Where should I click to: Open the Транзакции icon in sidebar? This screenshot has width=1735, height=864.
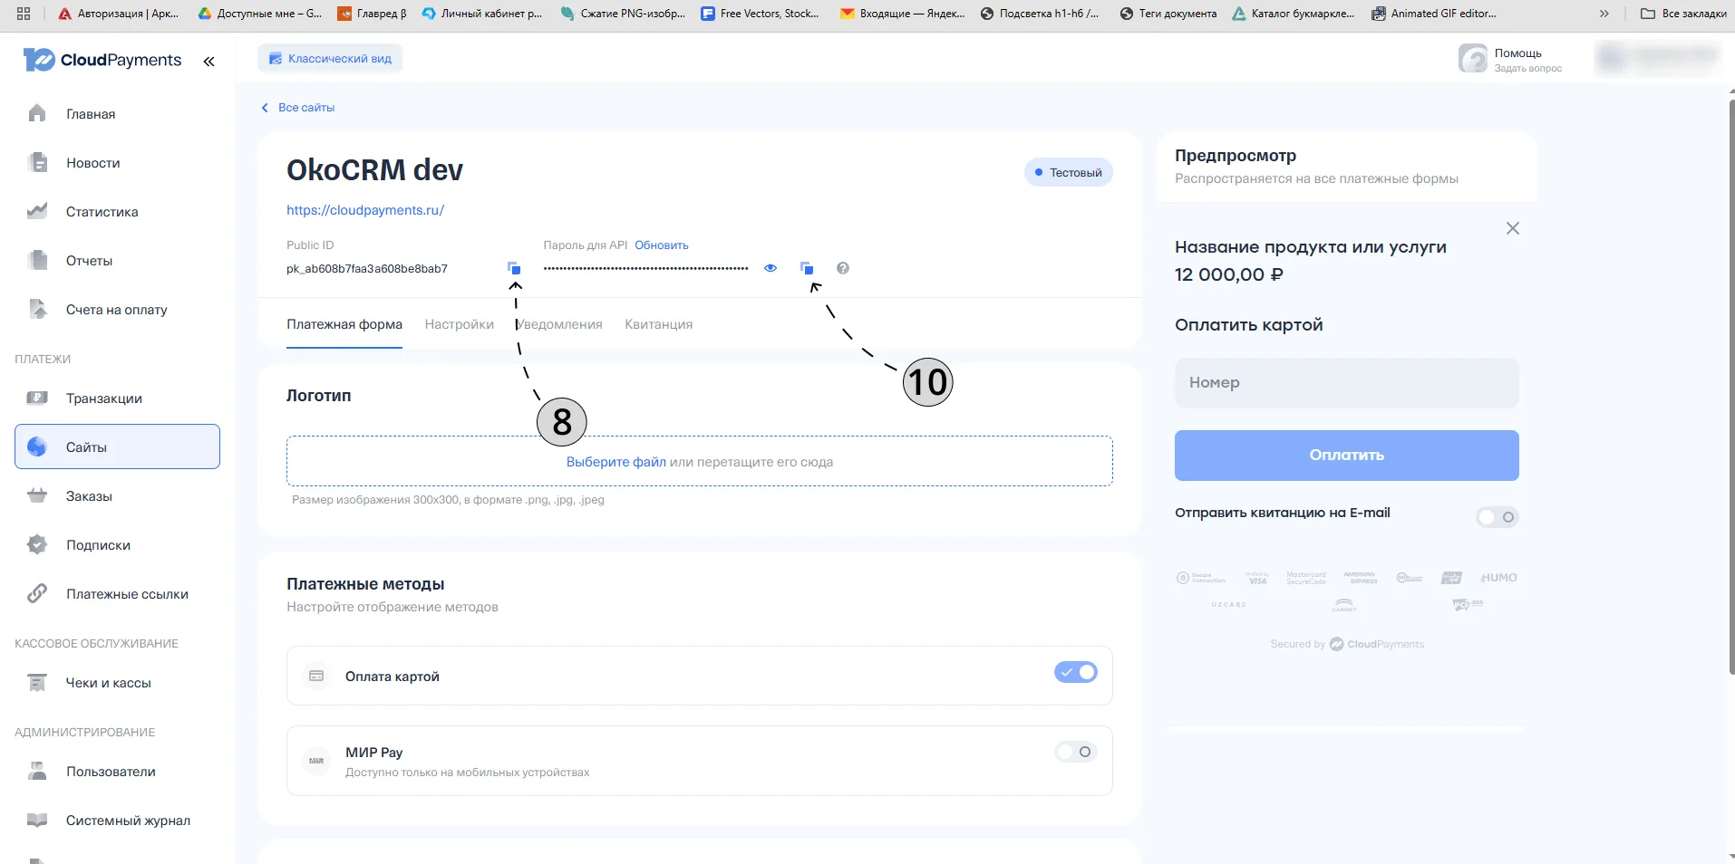pos(37,398)
